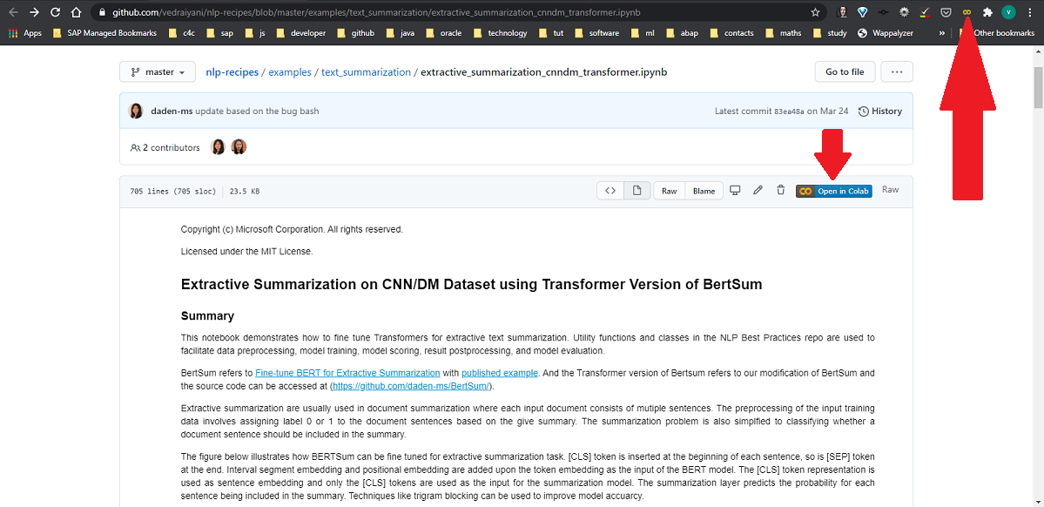Click the Raw text right of Open in Colab
This screenshot has height=507, width=1044.
[890, 190]
